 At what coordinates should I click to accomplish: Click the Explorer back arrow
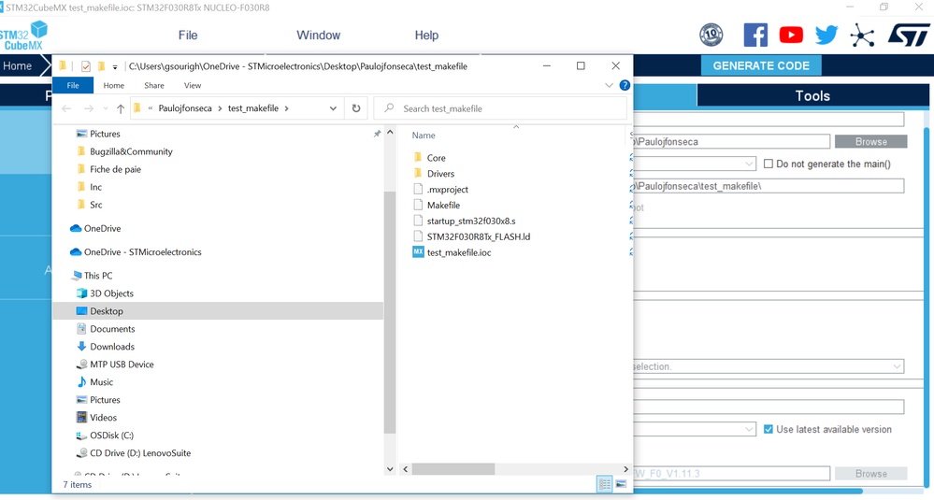click(x=66, y=108)
